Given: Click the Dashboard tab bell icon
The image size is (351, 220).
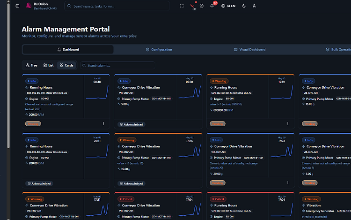Looking at the screenshot, I should pyautogui.click(x=59, y=50).
